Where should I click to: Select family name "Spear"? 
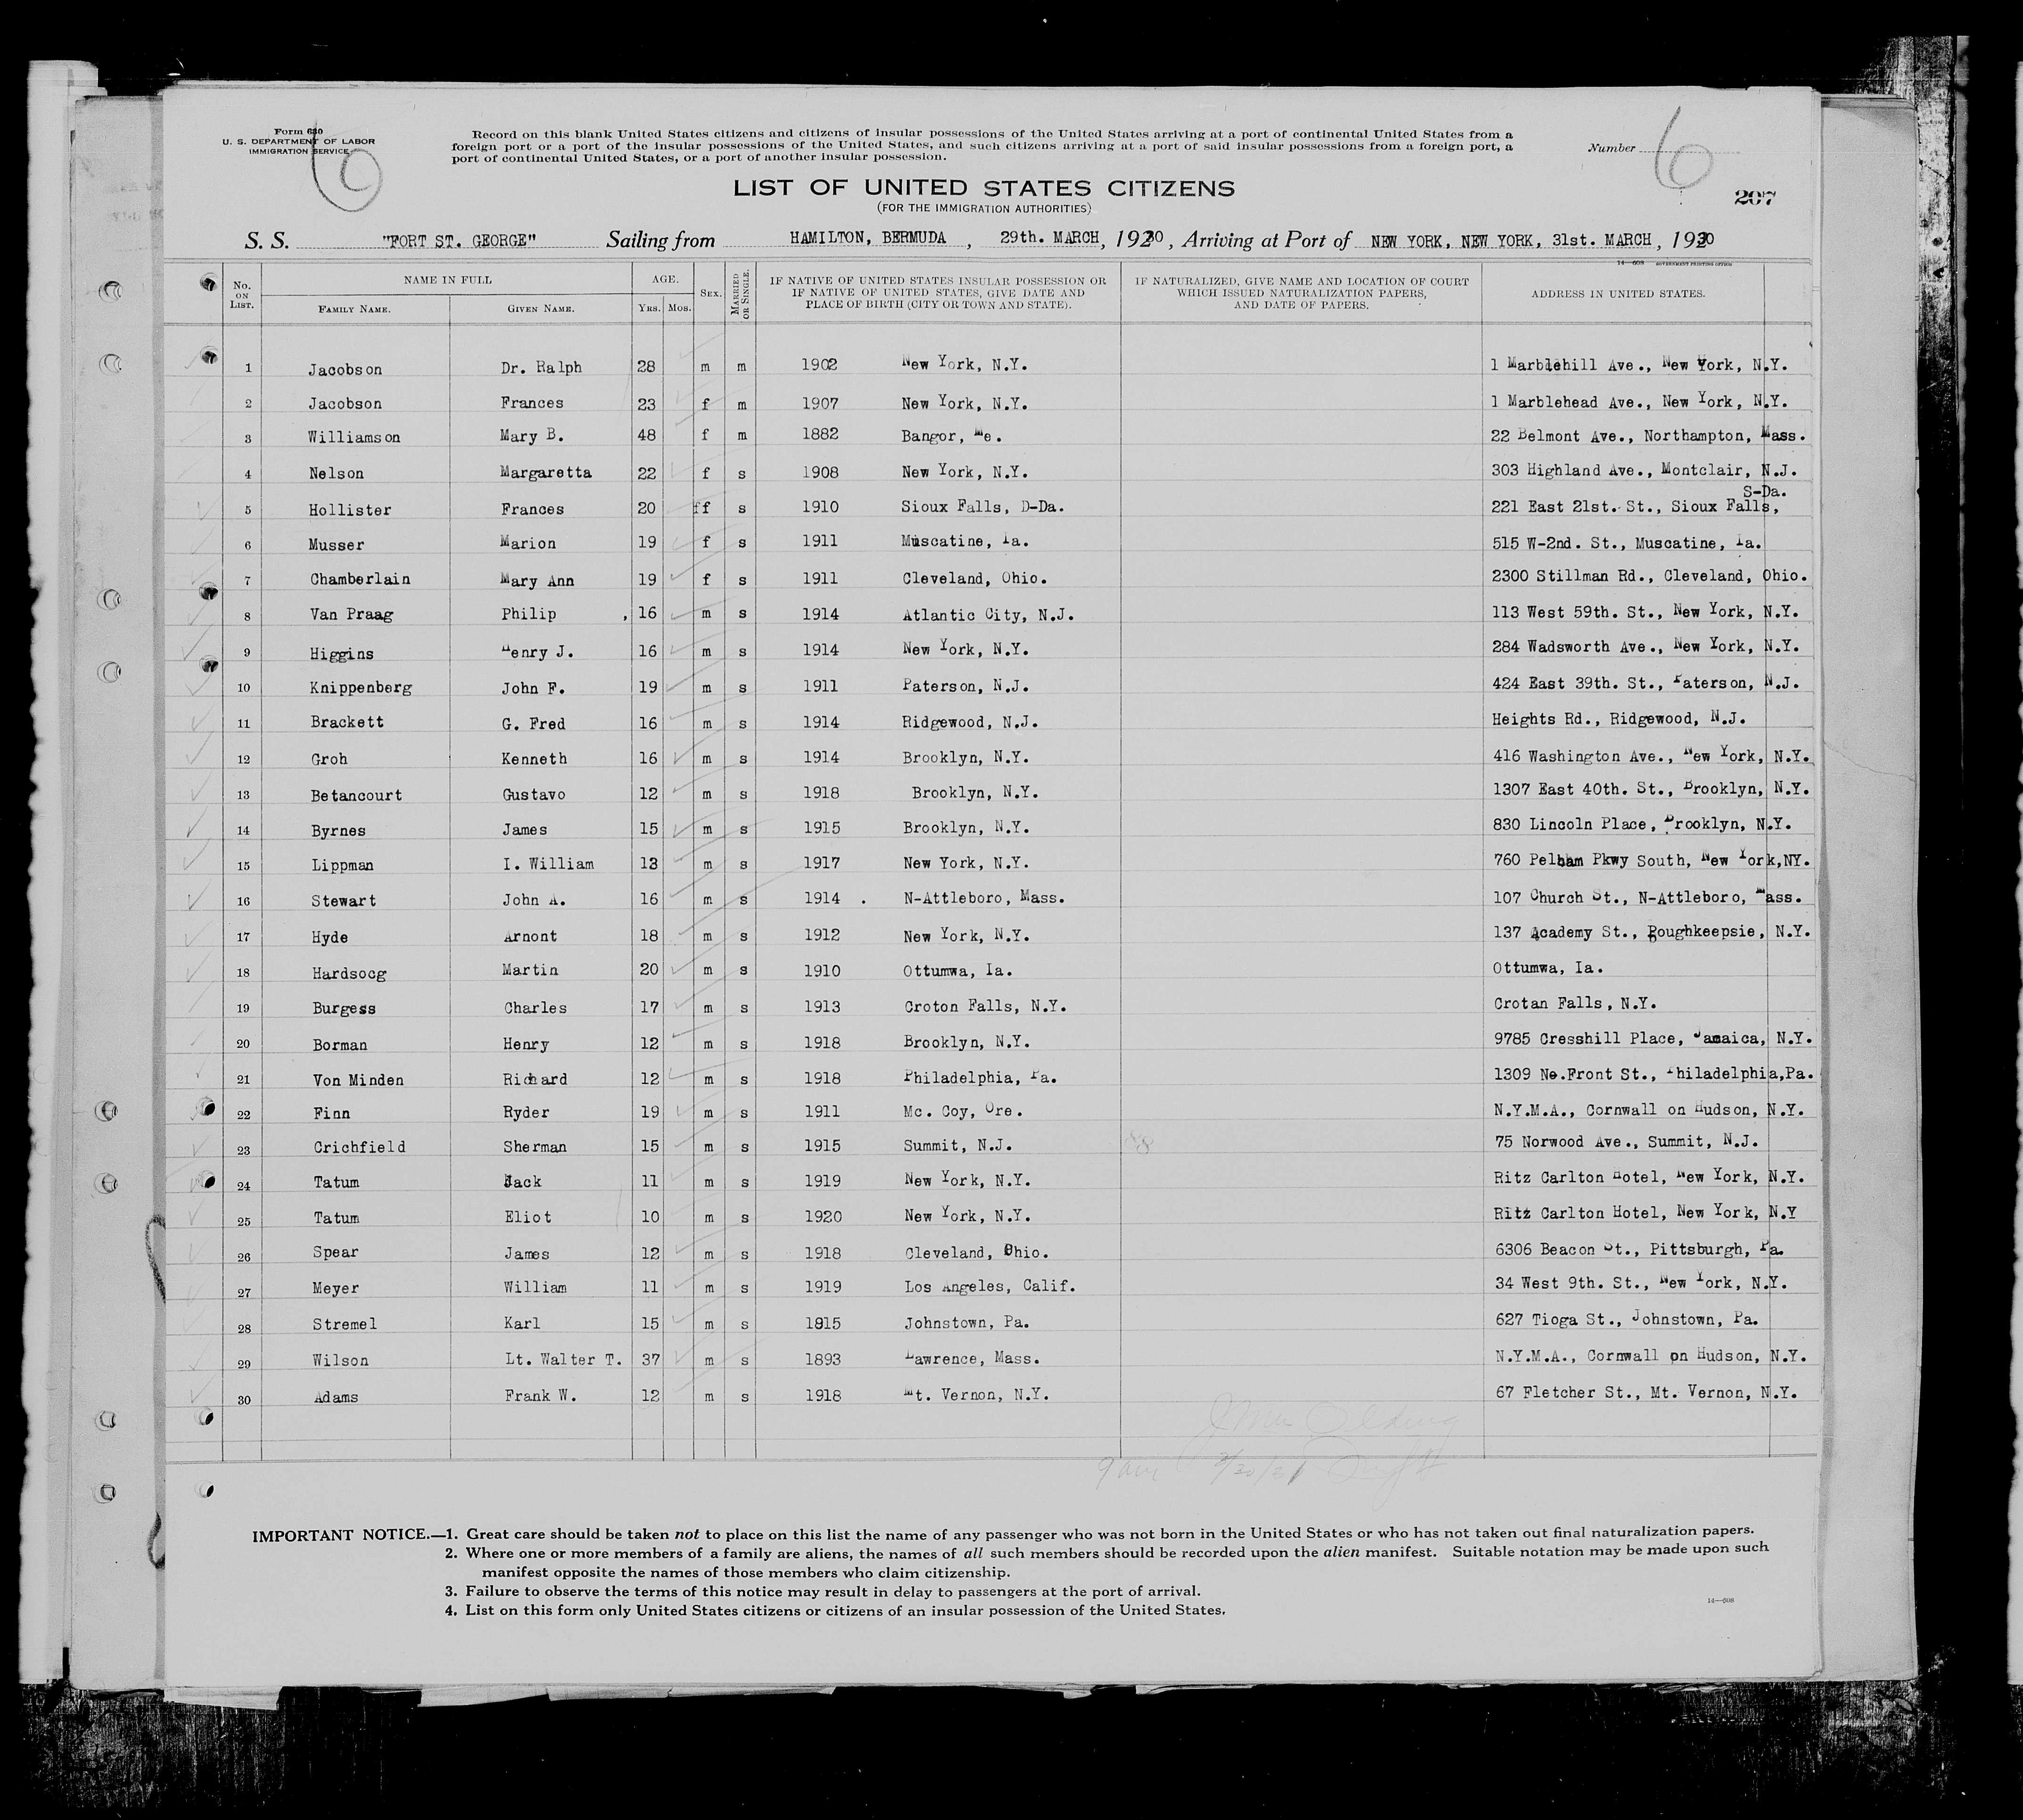pos(335,1253)
